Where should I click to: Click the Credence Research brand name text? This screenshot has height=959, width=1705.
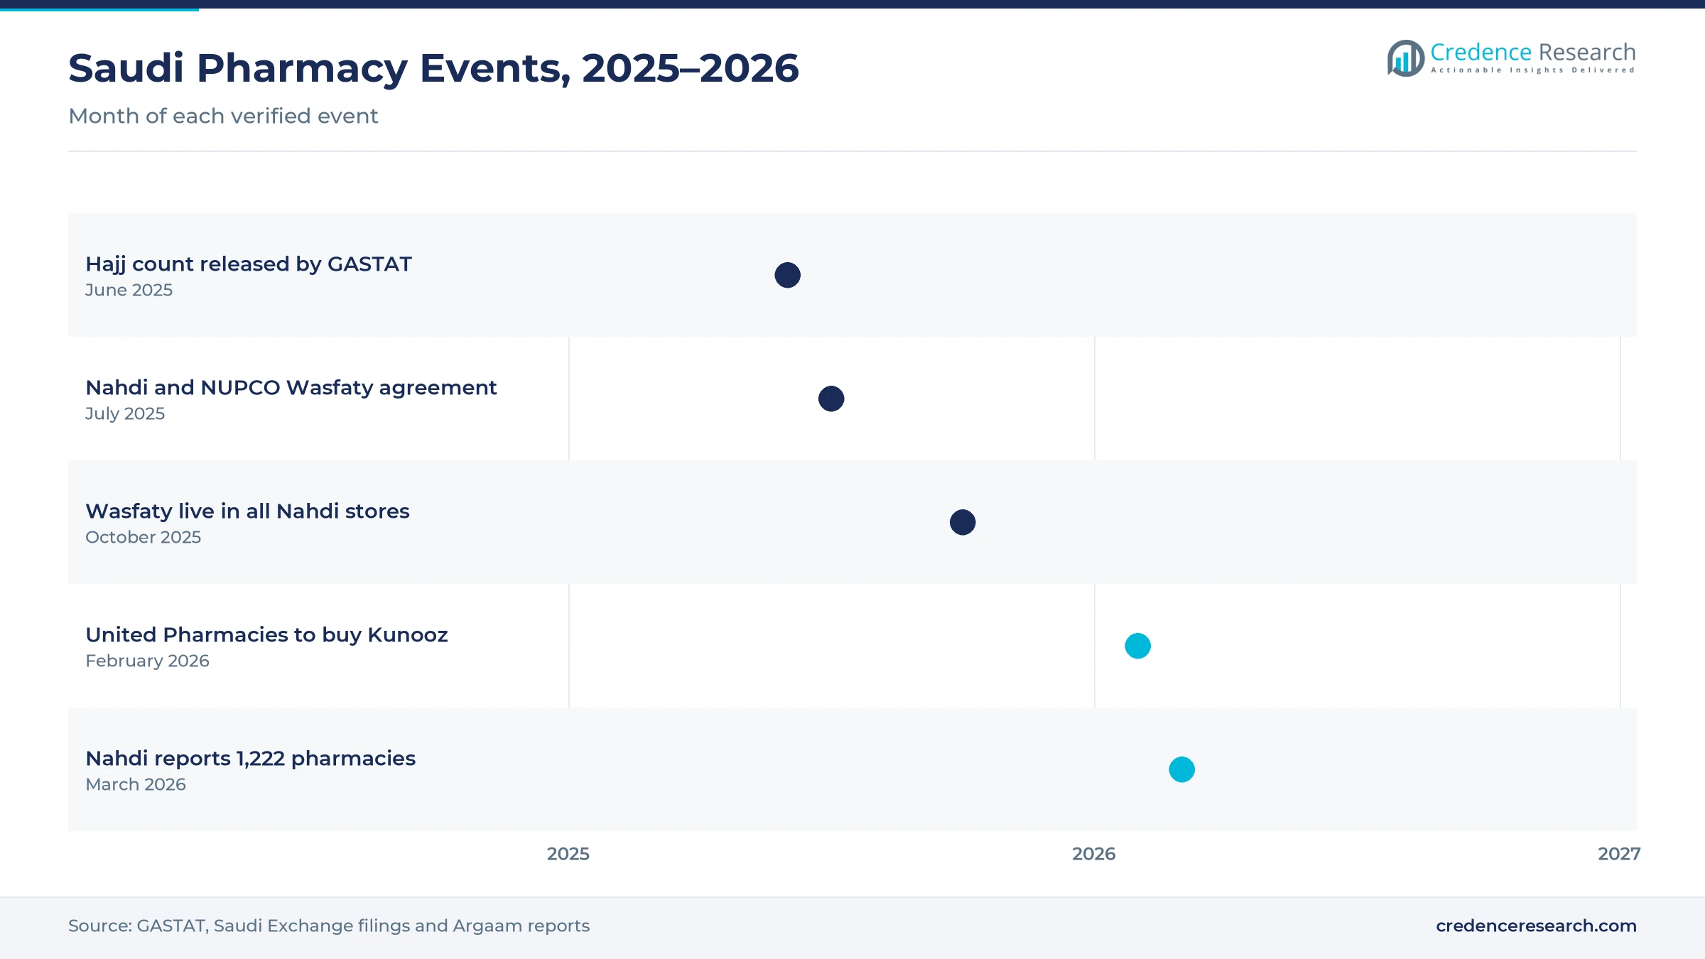click(x=1533, y=52)
